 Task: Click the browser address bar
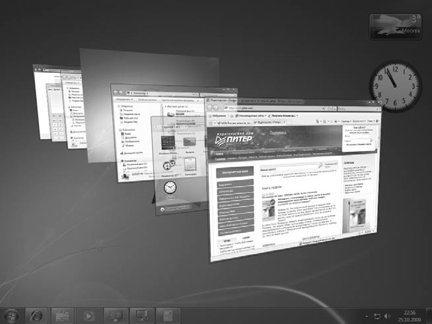[x=264, y=107]
